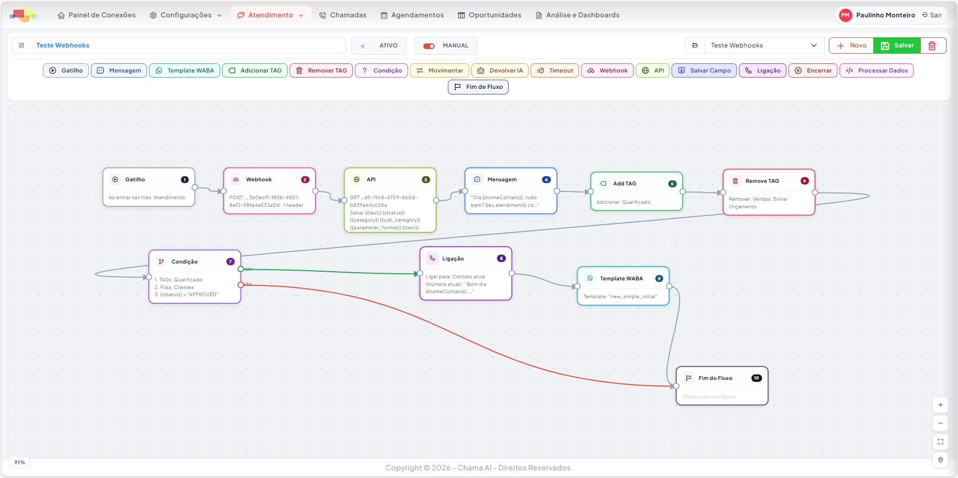Select the Ligação node number 8
This screenshot has height=478, width=958.
[466, 274]
